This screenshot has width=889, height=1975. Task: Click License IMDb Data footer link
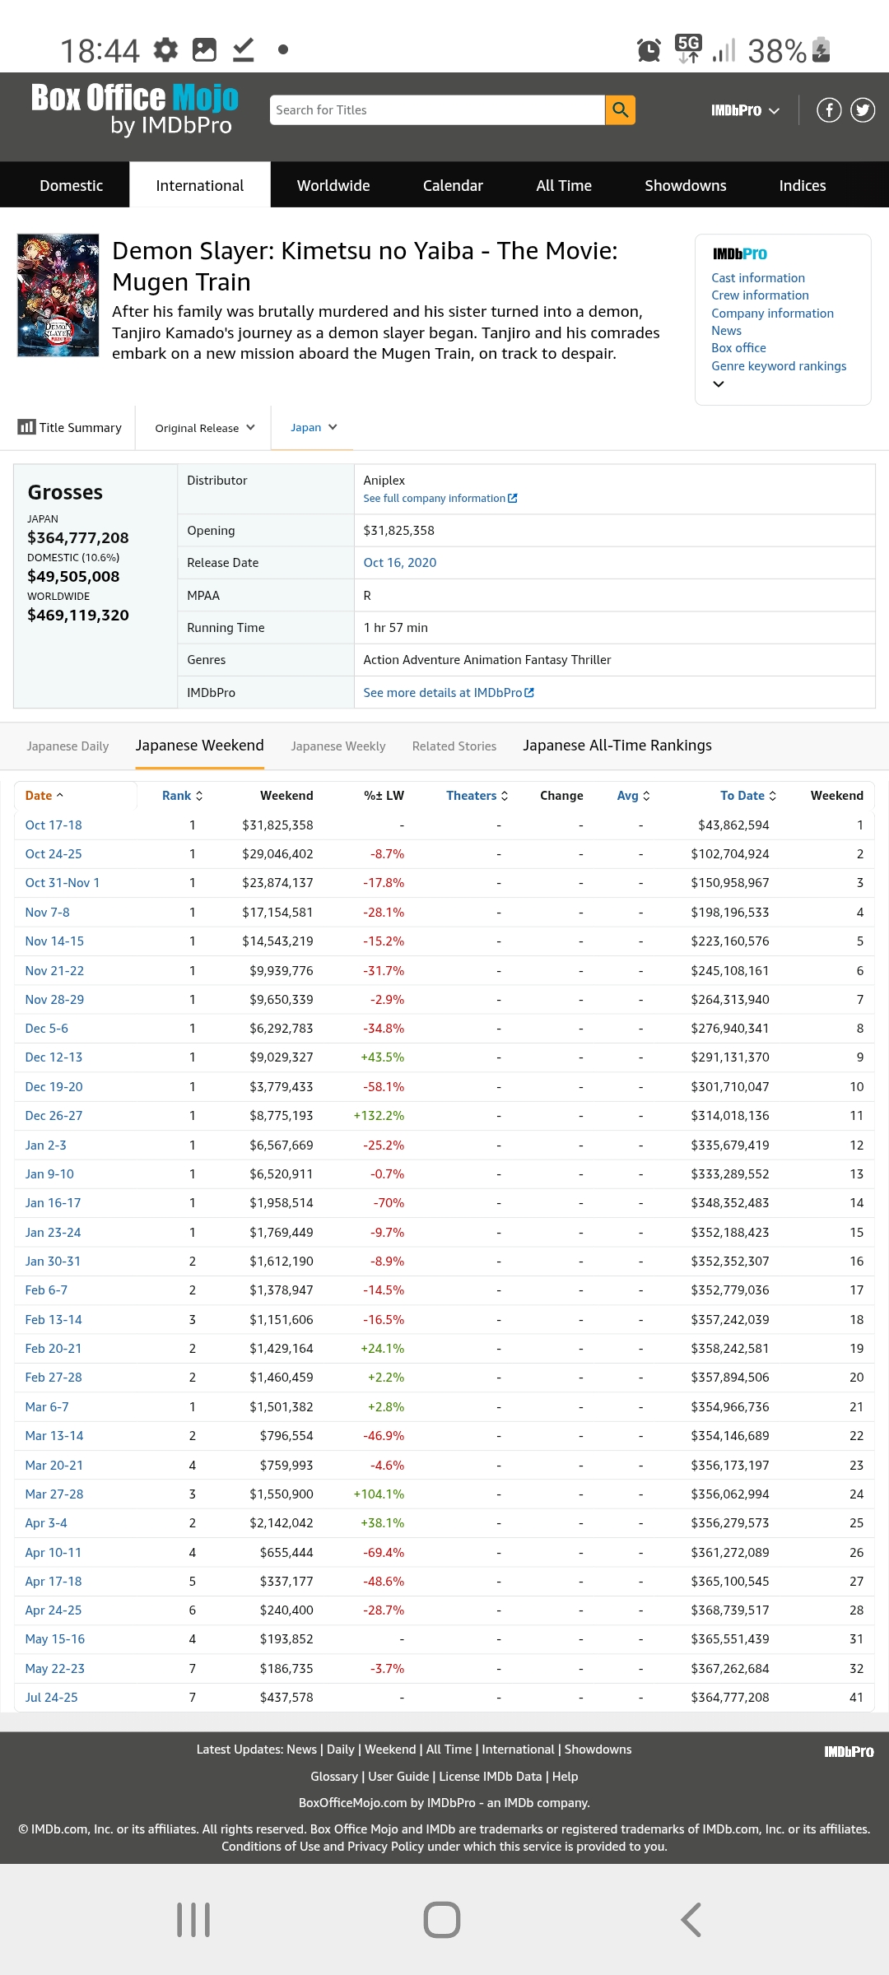491,1777
